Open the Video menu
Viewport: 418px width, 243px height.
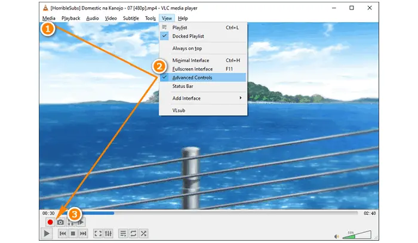tap(110, 18)
